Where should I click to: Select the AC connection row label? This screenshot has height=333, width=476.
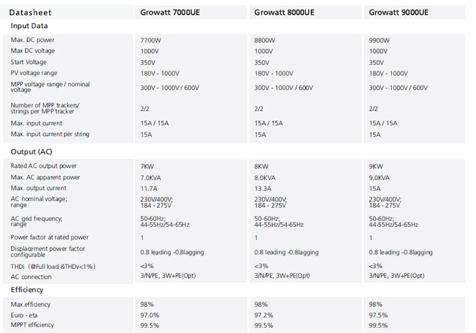31,277
